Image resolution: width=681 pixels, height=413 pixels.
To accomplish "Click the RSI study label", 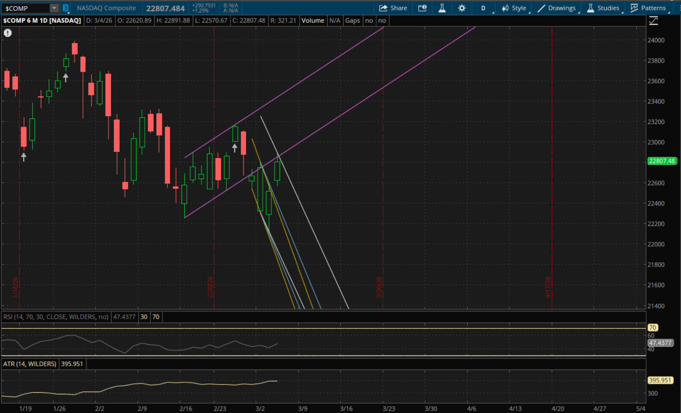I will tap(56, 317).
